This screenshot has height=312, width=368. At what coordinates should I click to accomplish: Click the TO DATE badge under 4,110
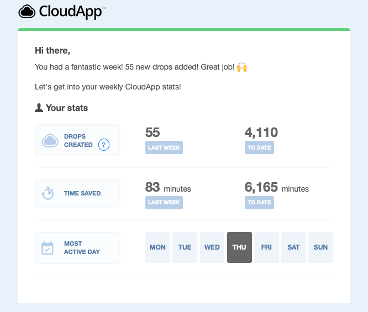tap(259, 147)
